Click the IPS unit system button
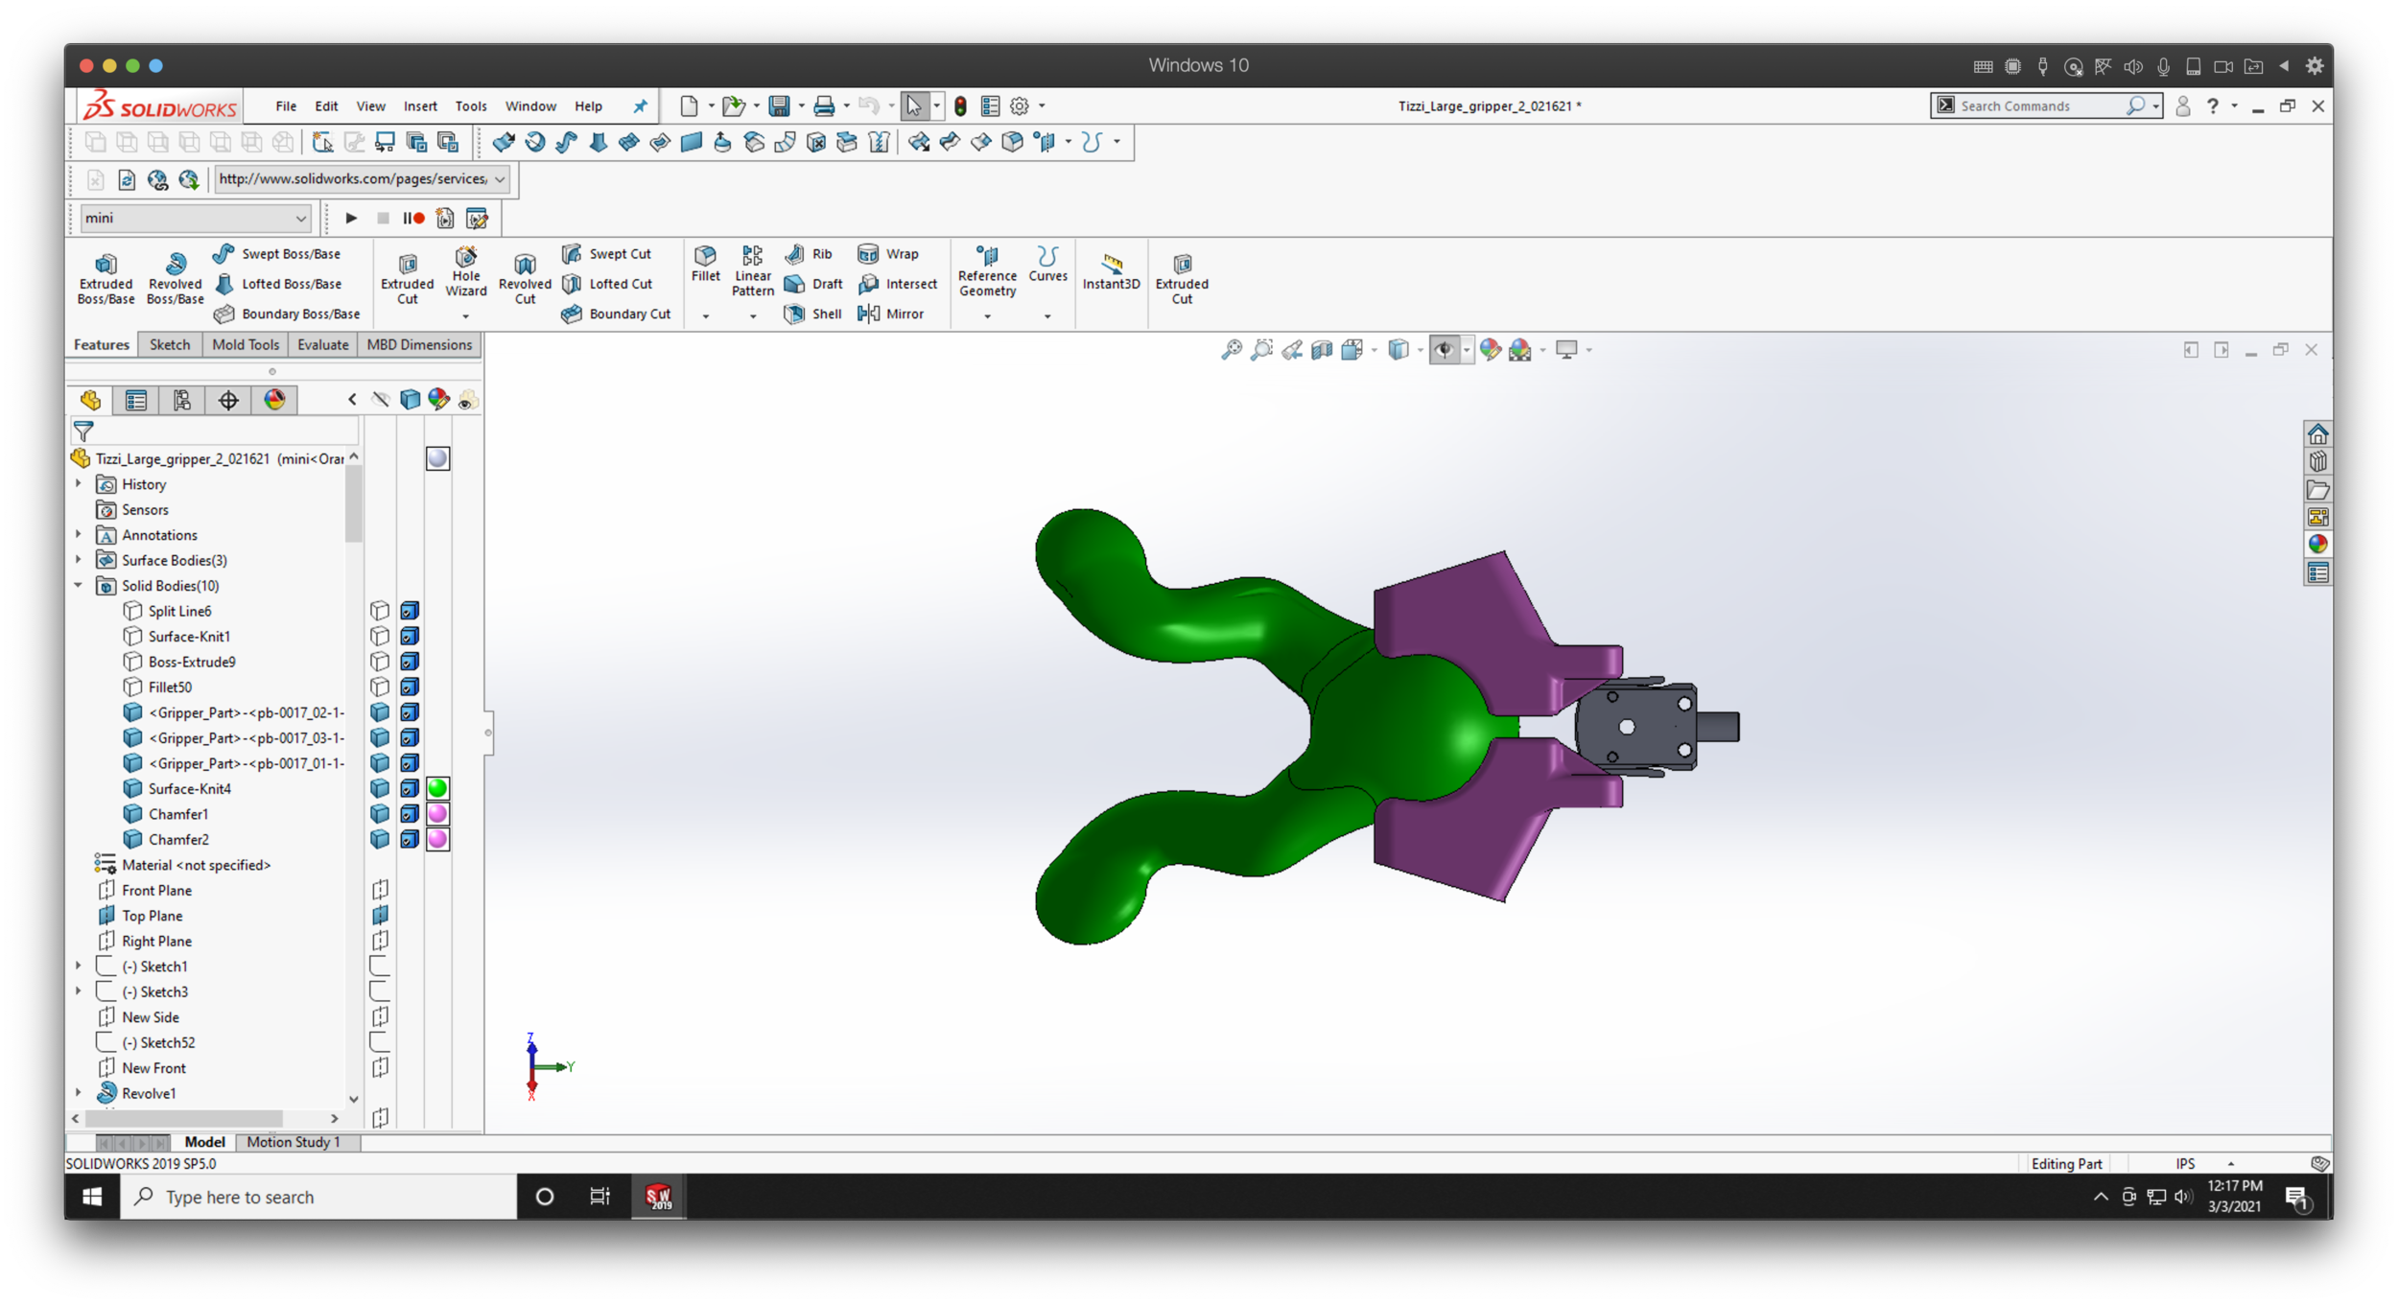This screenshot has height=1305, width=2398. point(2185,1164)
